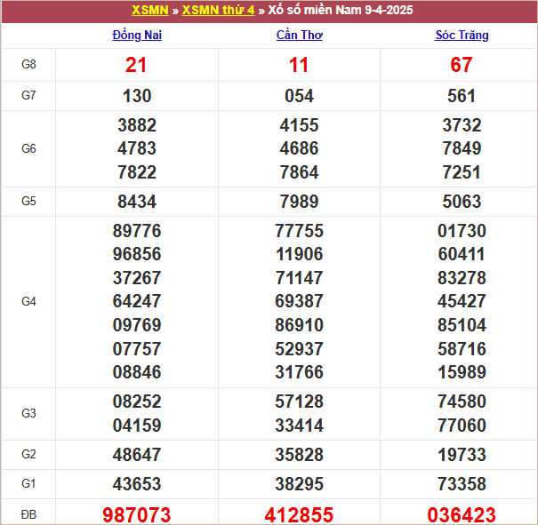This screenshot has height=525, width=538.
Task: Select the G5 row label
Action: [28, 201]
